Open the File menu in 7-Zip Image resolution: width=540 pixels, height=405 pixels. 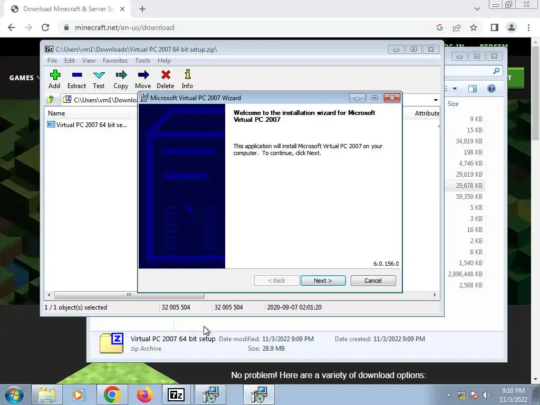(52, 61)
